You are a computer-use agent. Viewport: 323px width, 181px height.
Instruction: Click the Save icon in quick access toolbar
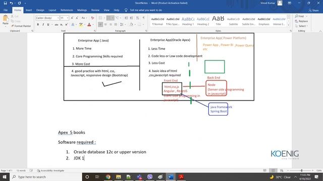point(6,3)
